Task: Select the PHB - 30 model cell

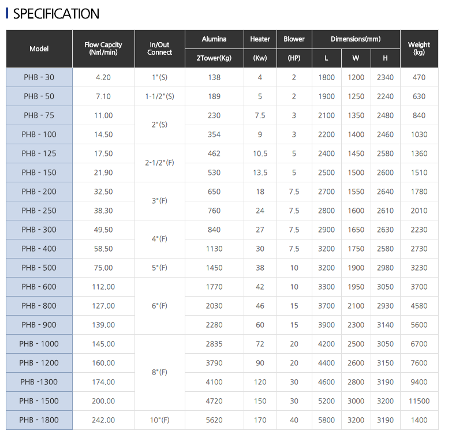Action: coord(39,77)
